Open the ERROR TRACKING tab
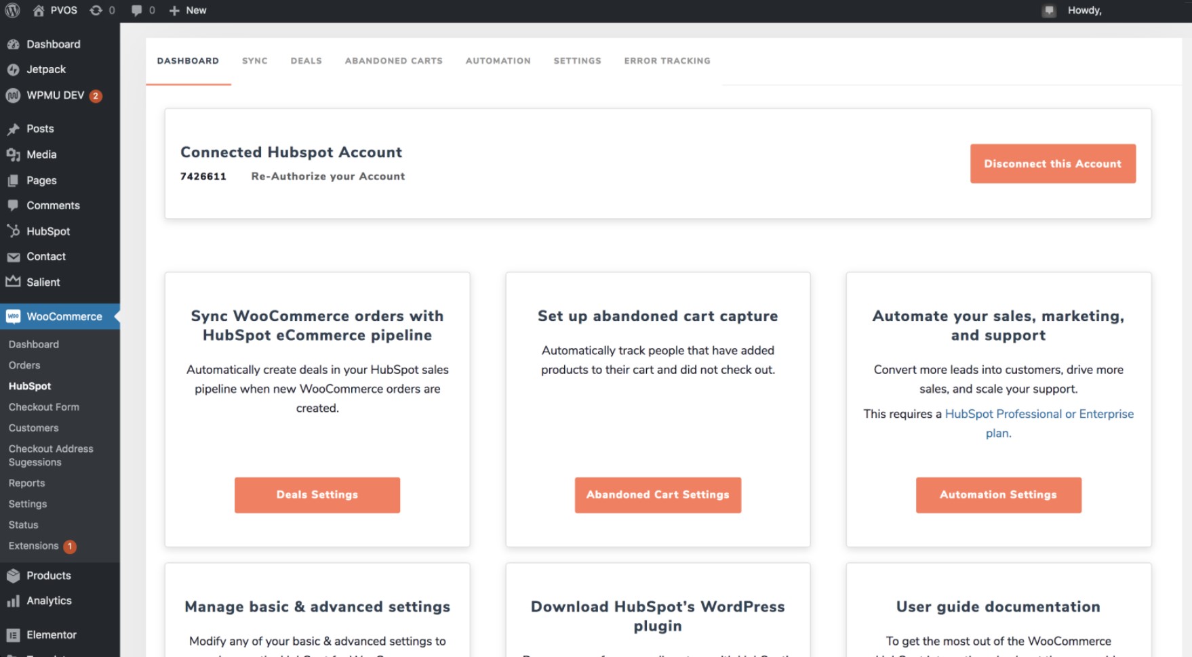The image size is (1192, 657). pos(667,60)
